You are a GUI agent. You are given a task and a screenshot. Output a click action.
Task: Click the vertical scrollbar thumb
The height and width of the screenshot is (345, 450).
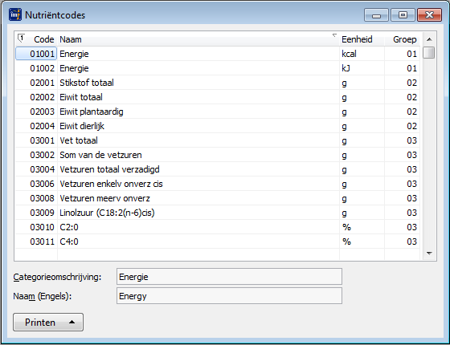[x=429, y=52]
